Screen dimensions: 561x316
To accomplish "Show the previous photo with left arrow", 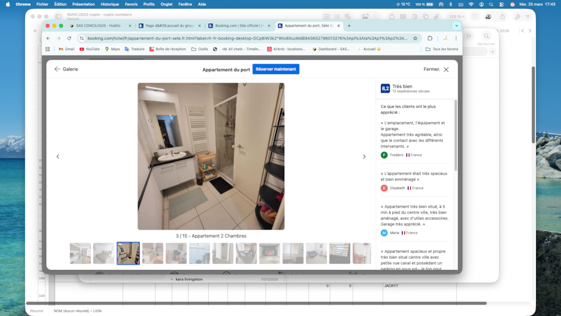I will [58, 157].
